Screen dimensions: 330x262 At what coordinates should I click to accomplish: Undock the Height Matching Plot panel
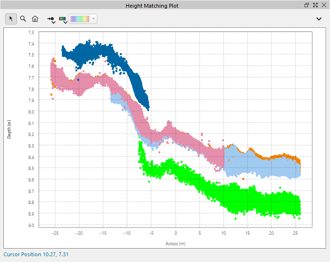(x=307, y=5)
